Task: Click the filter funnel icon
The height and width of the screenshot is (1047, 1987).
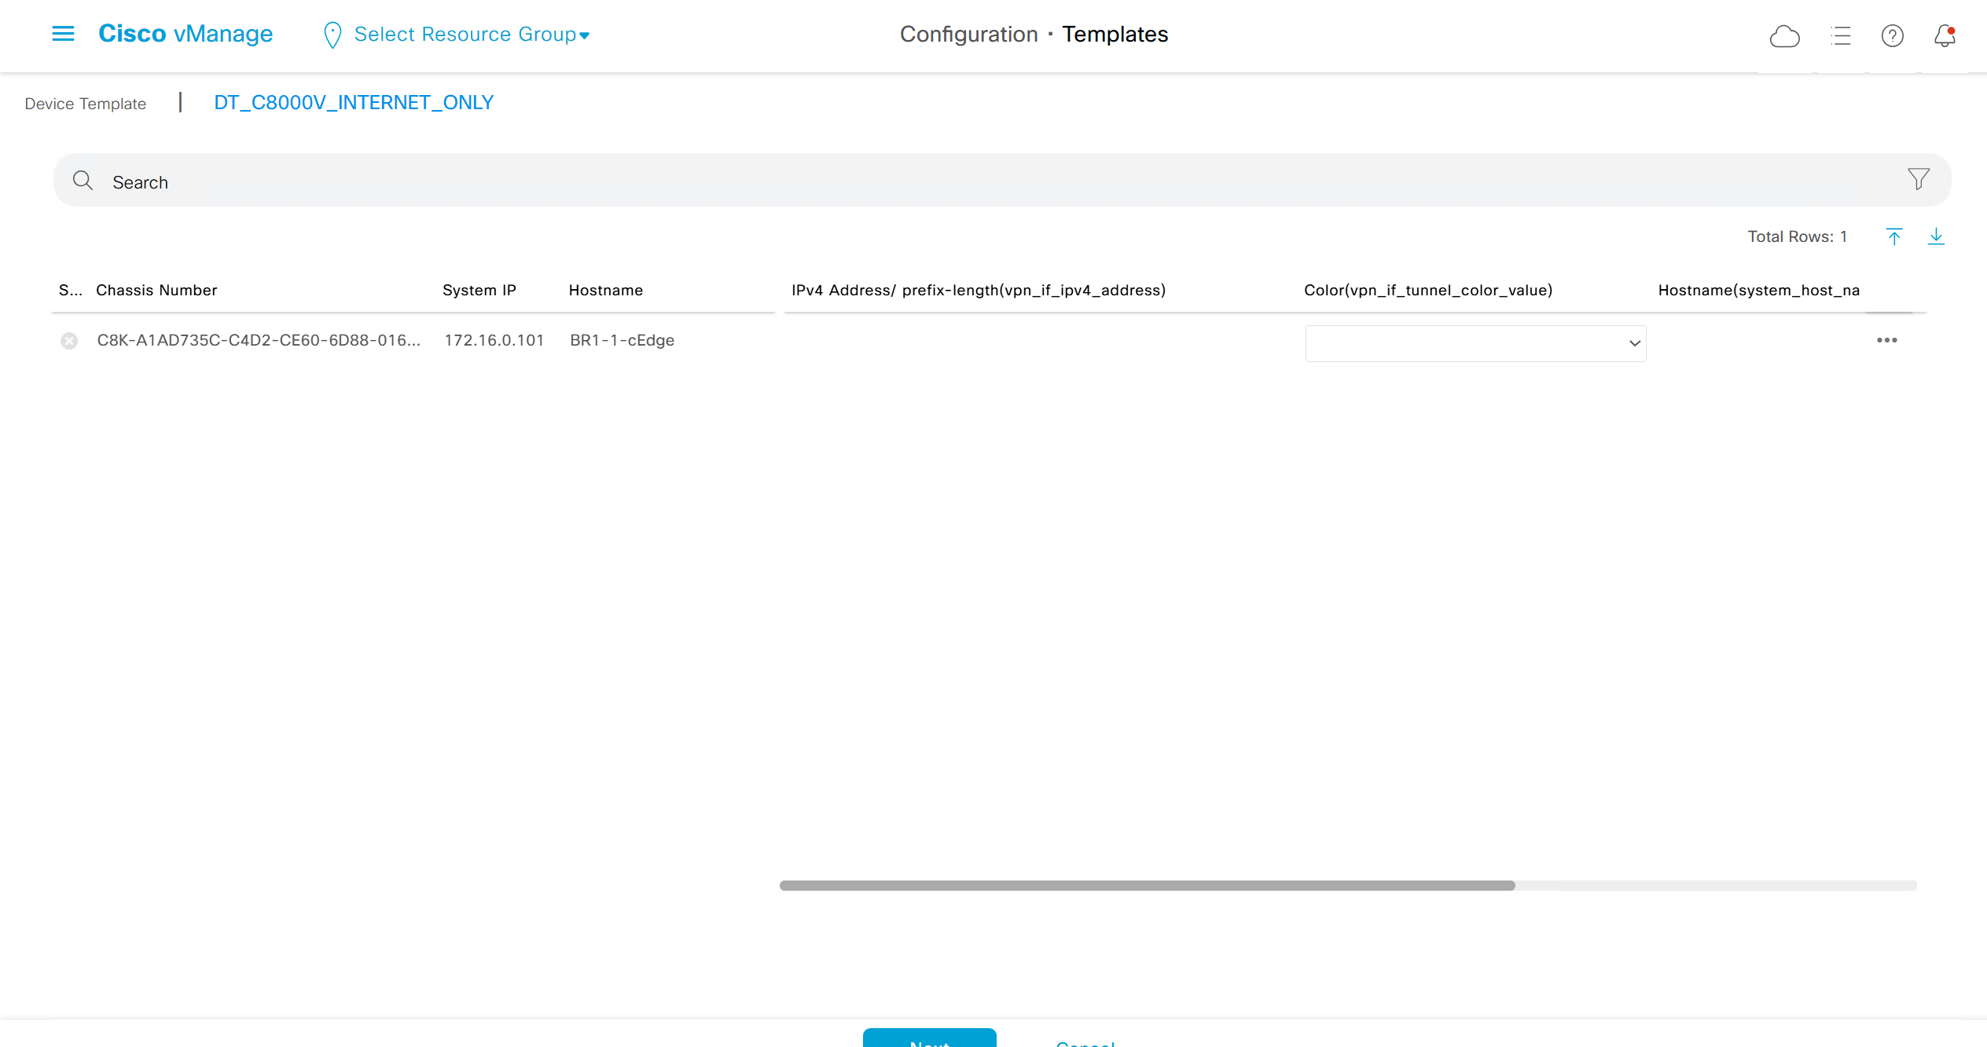Action: click(x=1918, y=179)
